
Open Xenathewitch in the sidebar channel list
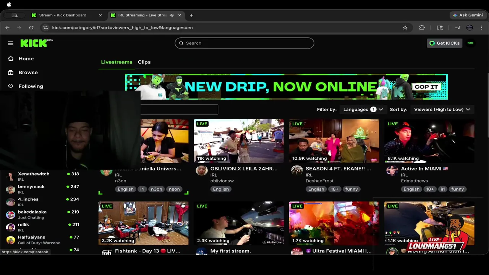[43, 176]
